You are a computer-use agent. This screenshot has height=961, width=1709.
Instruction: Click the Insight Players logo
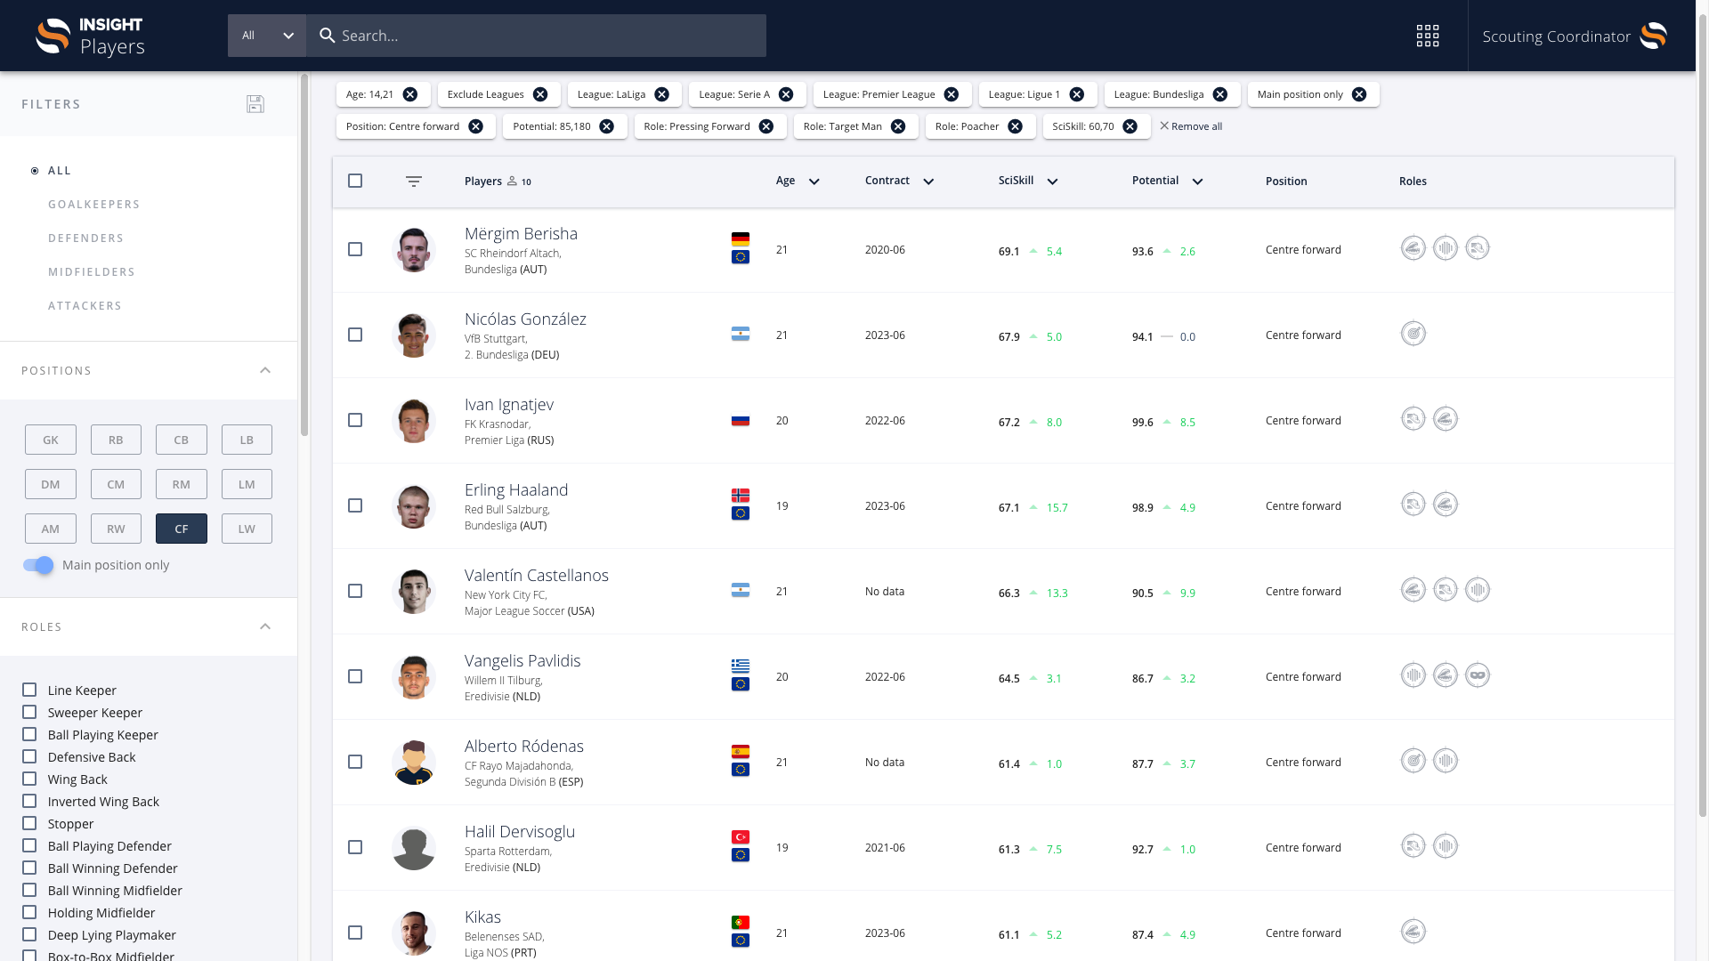(x=90, y=36)
